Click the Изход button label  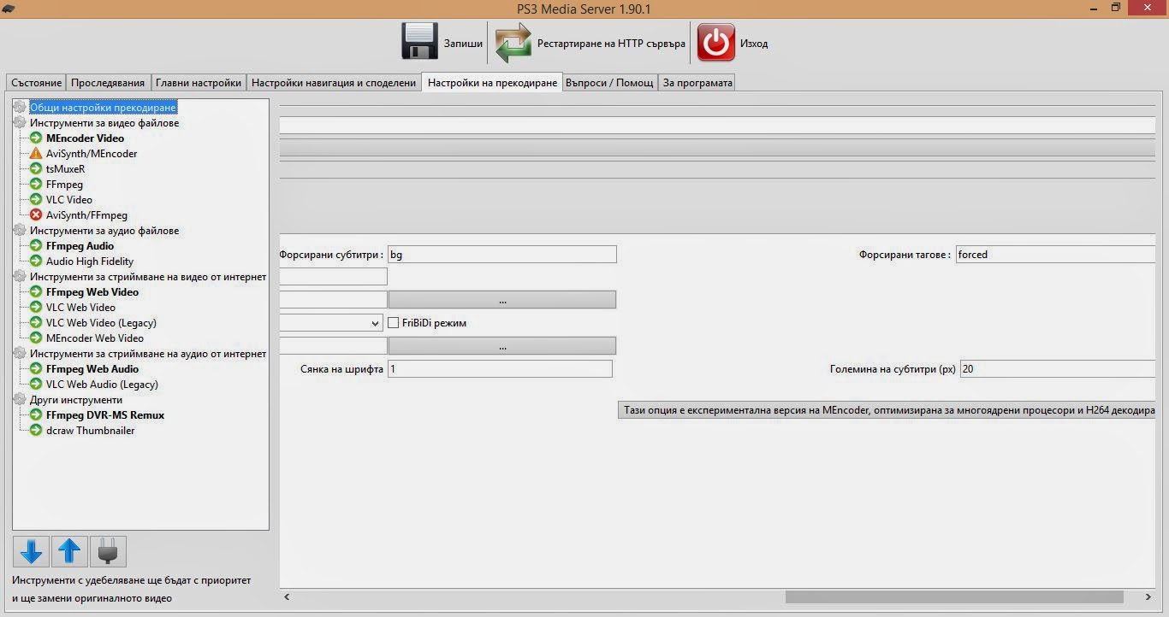(x=754, y=44)
